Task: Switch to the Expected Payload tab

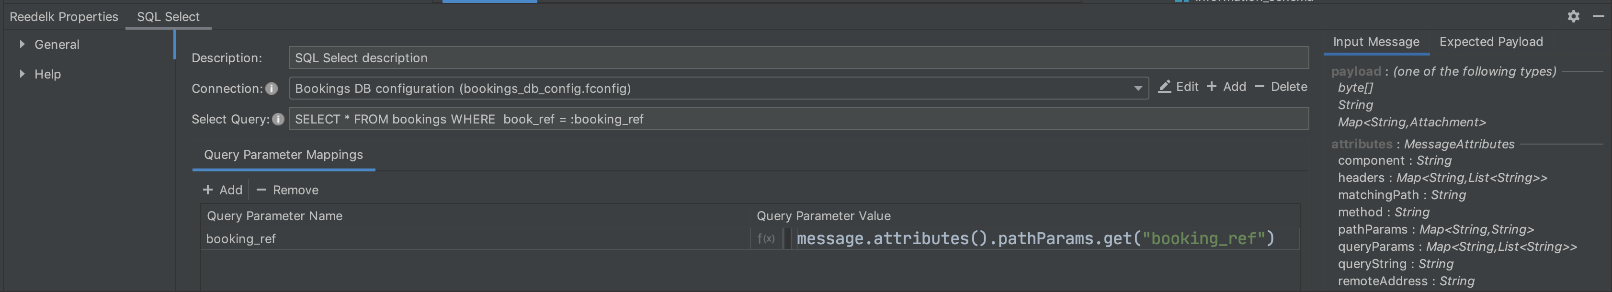Action: click(x=1491, y=42)
